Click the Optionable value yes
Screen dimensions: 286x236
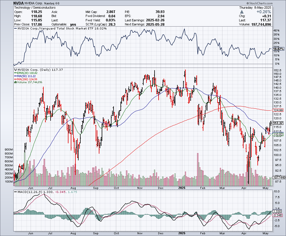[73, 25]
